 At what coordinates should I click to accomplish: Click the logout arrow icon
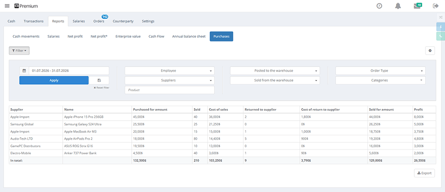point(435,6)
